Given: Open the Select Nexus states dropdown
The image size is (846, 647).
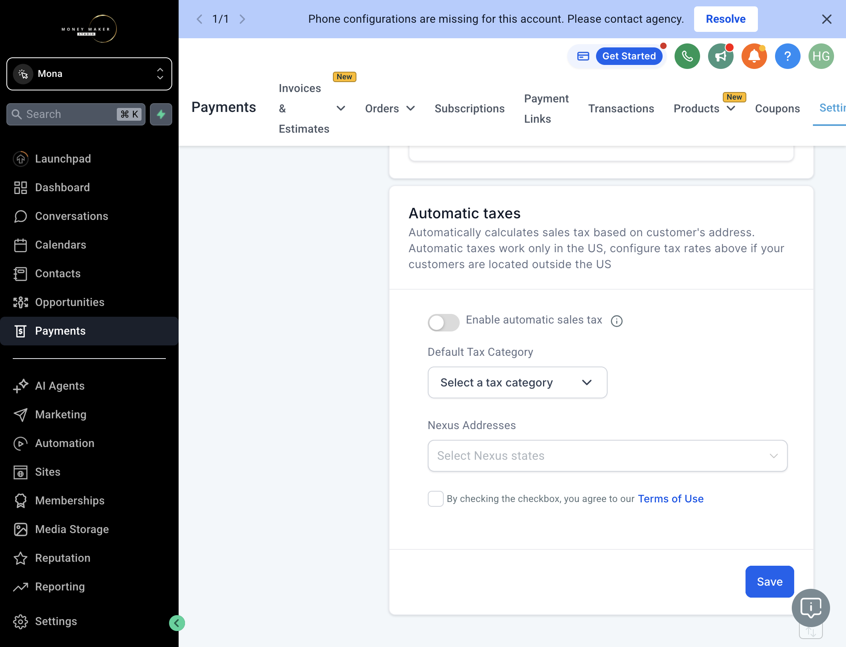Looking at the screenshot, I should pyautogui.click(x=607, y=456).
